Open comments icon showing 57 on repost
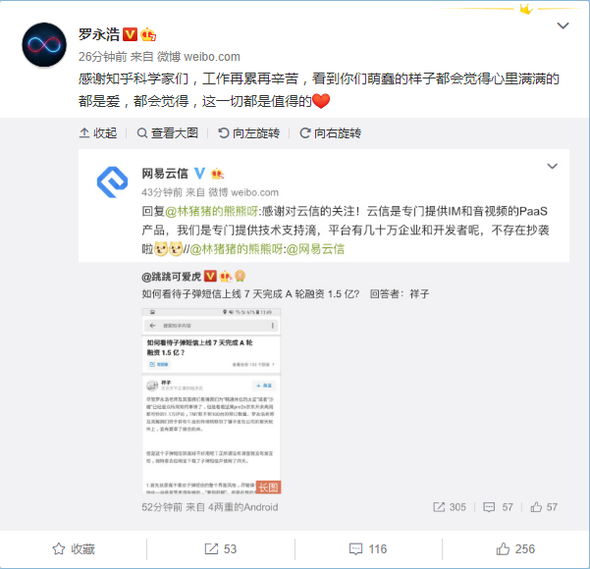 (498, 507)
